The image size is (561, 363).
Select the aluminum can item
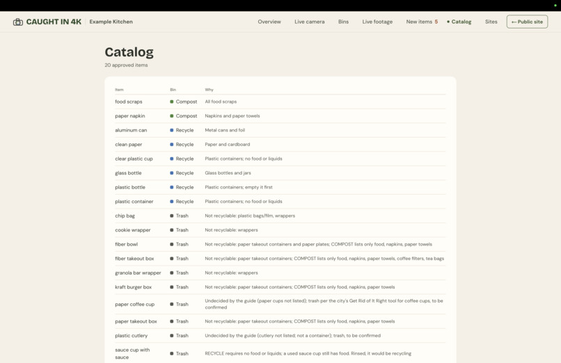(131, 131)
